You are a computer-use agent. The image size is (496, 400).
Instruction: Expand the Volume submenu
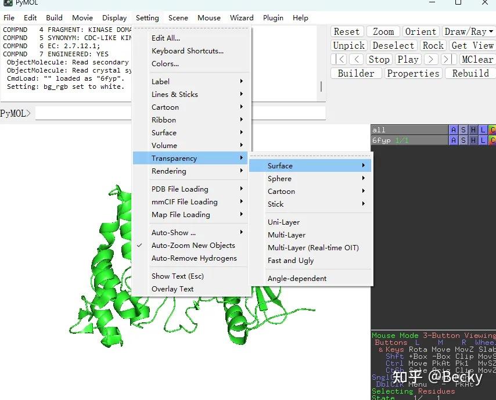[x=192, y=146]
